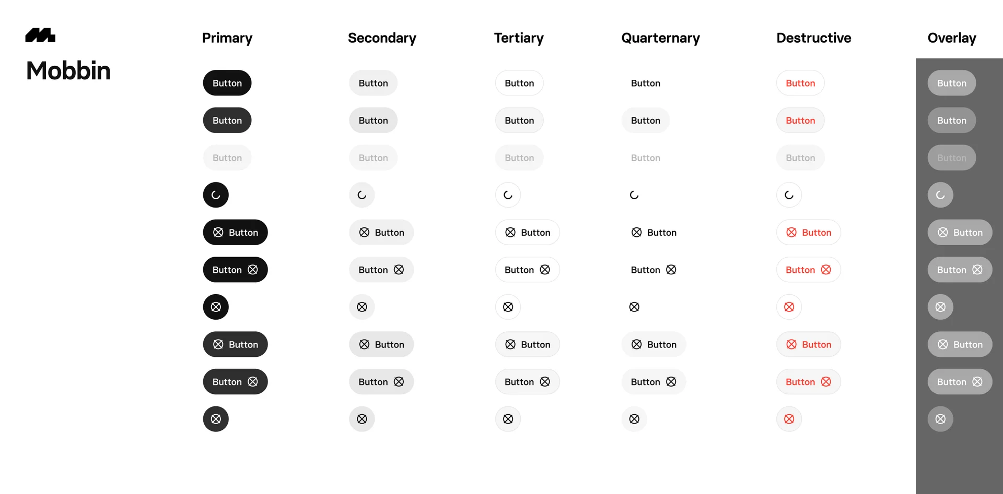Screen dimensions: 1003x494
Task: Click the Destructive column header
Action: click(813, 38)
